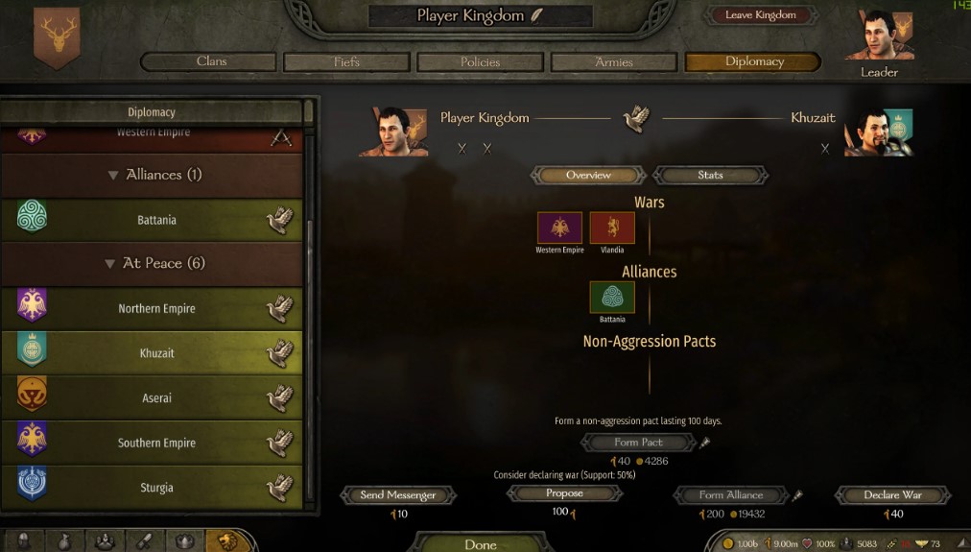Open the party troops icon
The width and height of the screenshot is (971, 552).
(104, 541)
